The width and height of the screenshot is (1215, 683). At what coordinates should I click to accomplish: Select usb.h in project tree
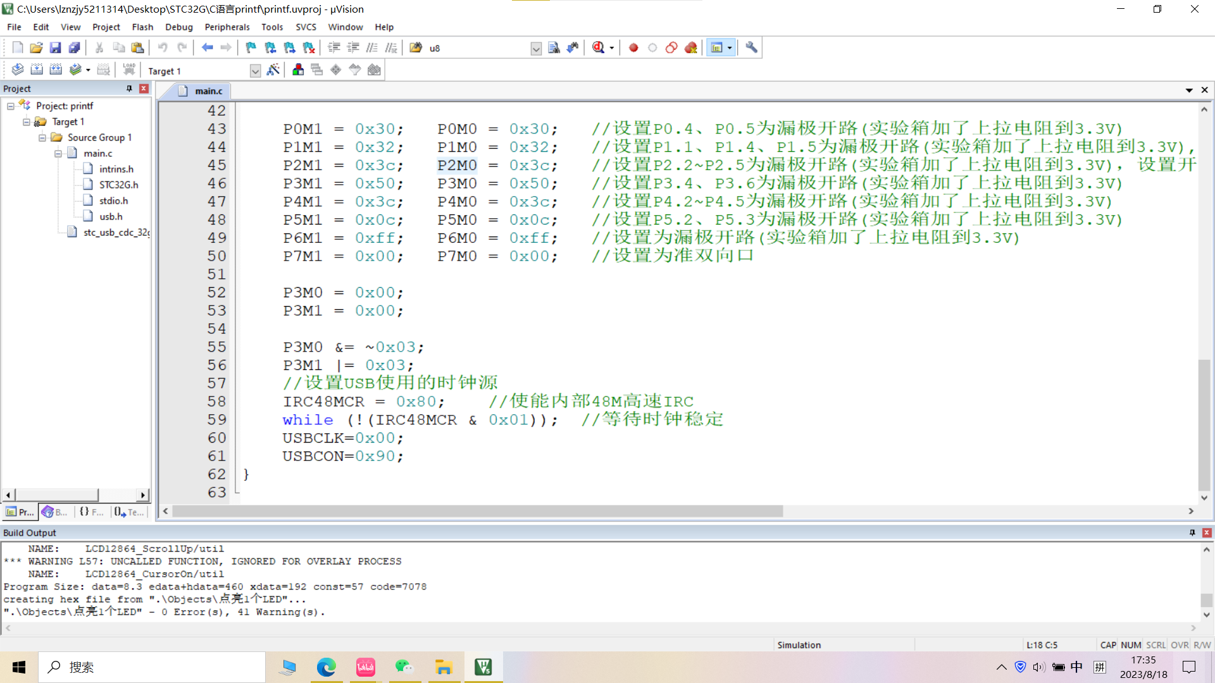pos(111,216)
